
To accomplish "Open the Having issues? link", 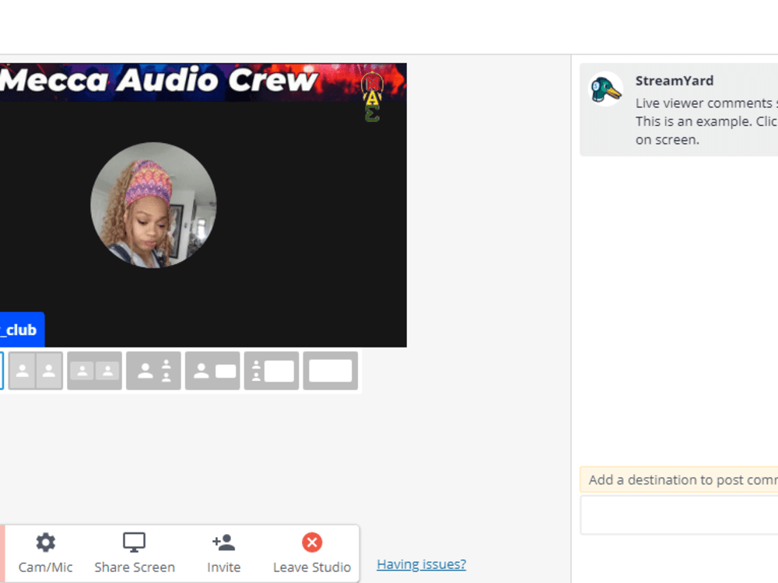I will pyautogui.click(x=421, y=564).
